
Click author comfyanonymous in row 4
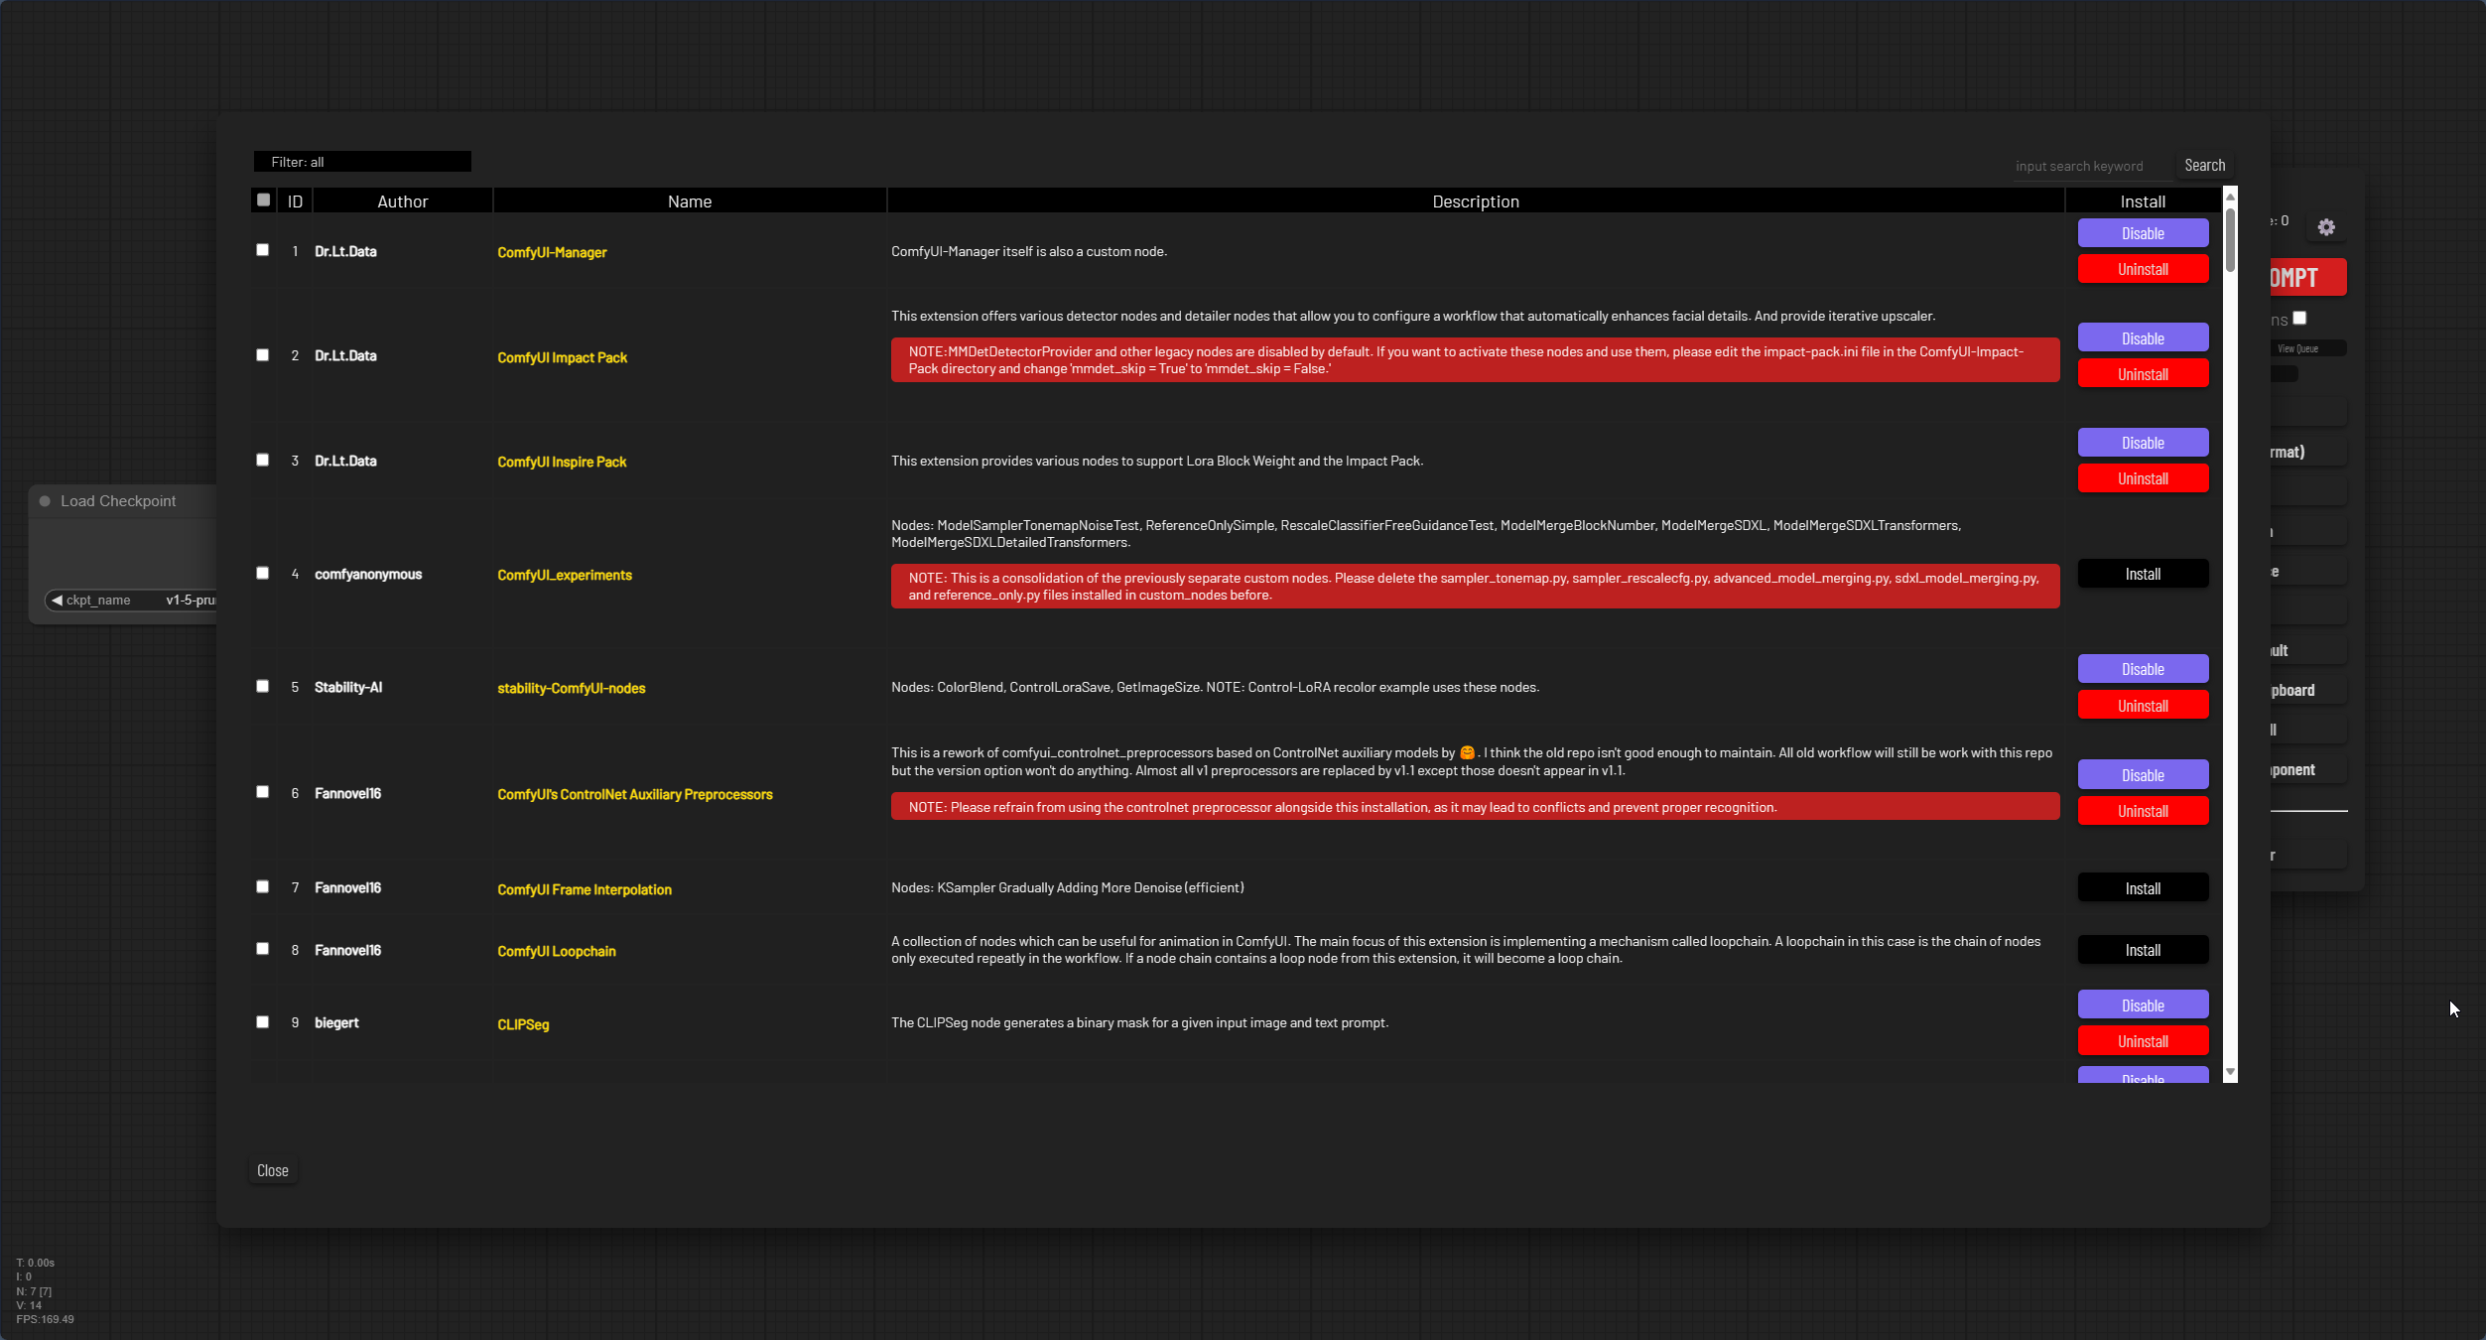coord(368,574)
